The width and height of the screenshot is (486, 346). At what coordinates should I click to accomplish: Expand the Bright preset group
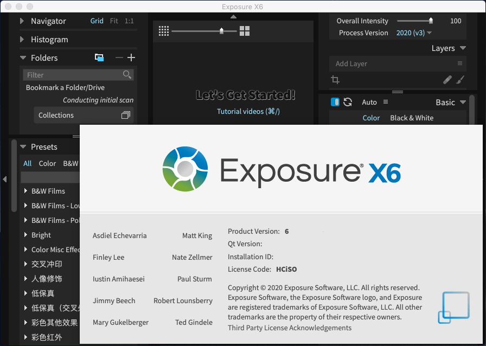coord(26,235)
